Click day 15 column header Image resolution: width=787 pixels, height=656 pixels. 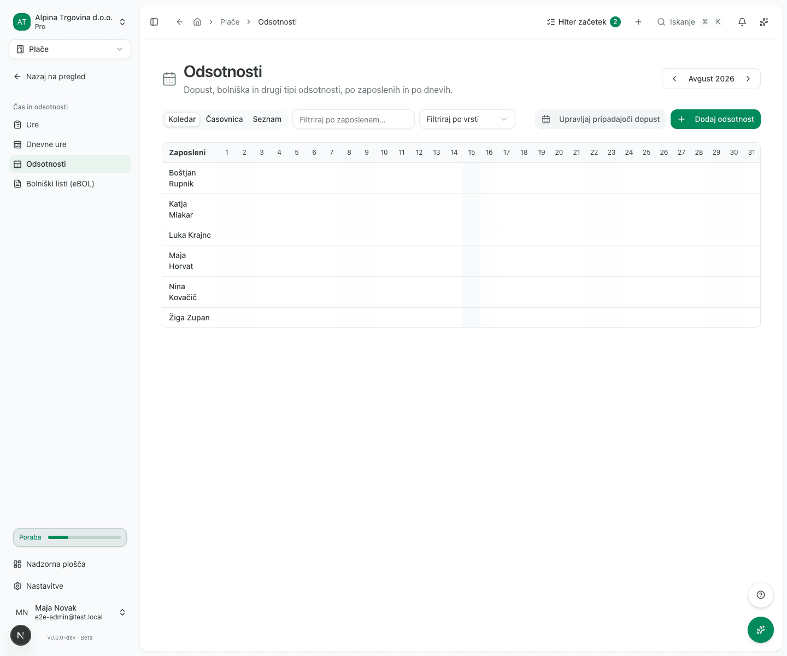(472, 153)
